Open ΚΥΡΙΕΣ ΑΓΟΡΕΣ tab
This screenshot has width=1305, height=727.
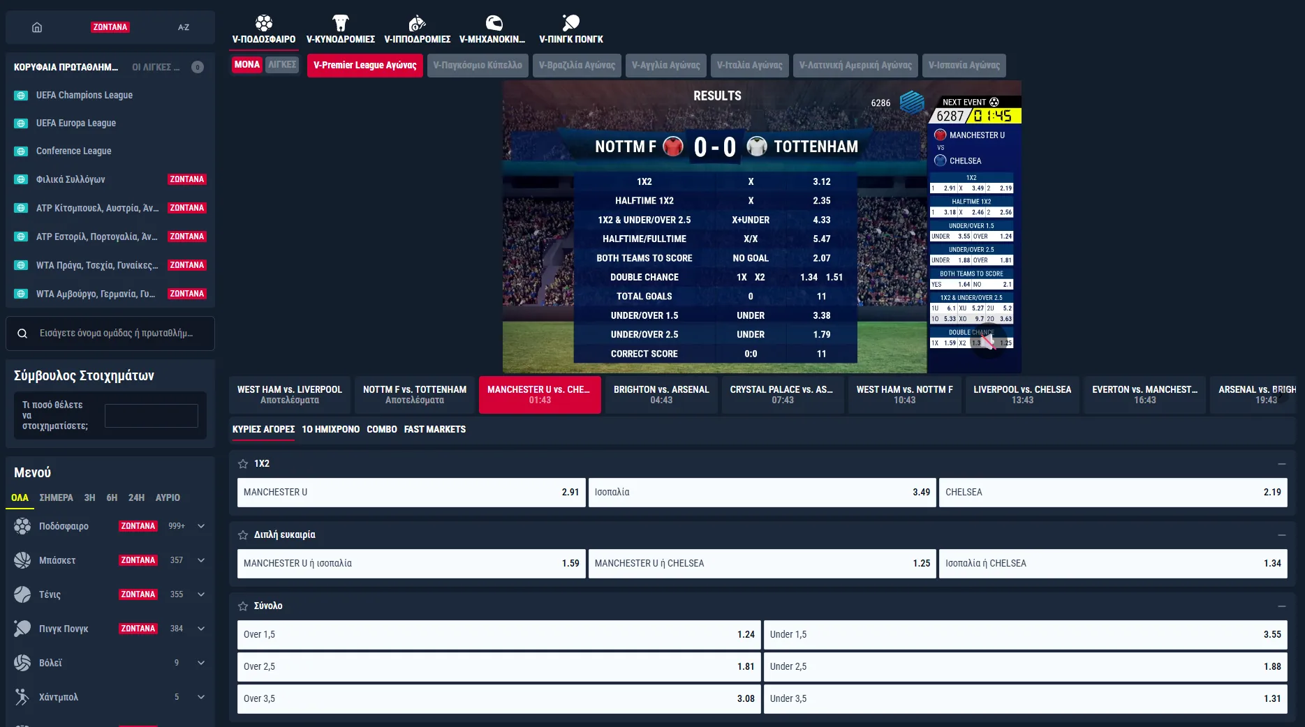263,430
